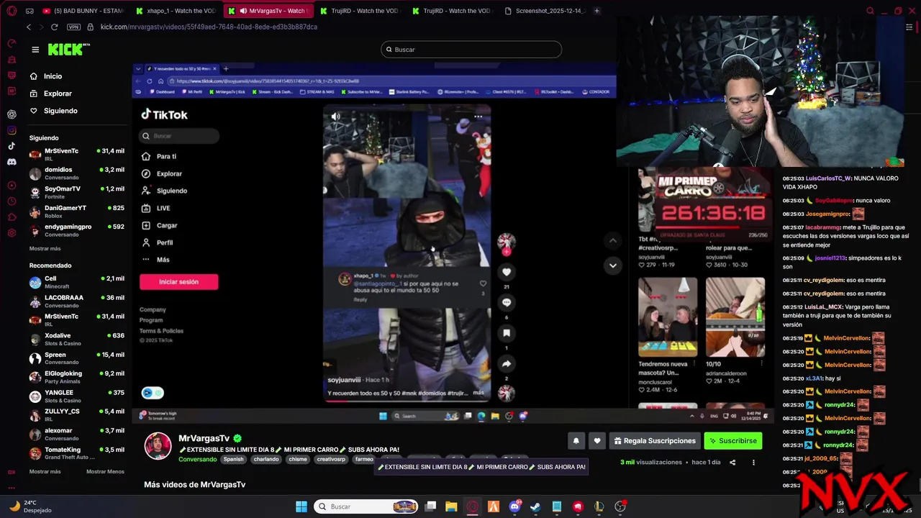The width and height of the screenshot is (921, 518).
Task: Open domidios channel in sidebar
Action: coord(76,173)
